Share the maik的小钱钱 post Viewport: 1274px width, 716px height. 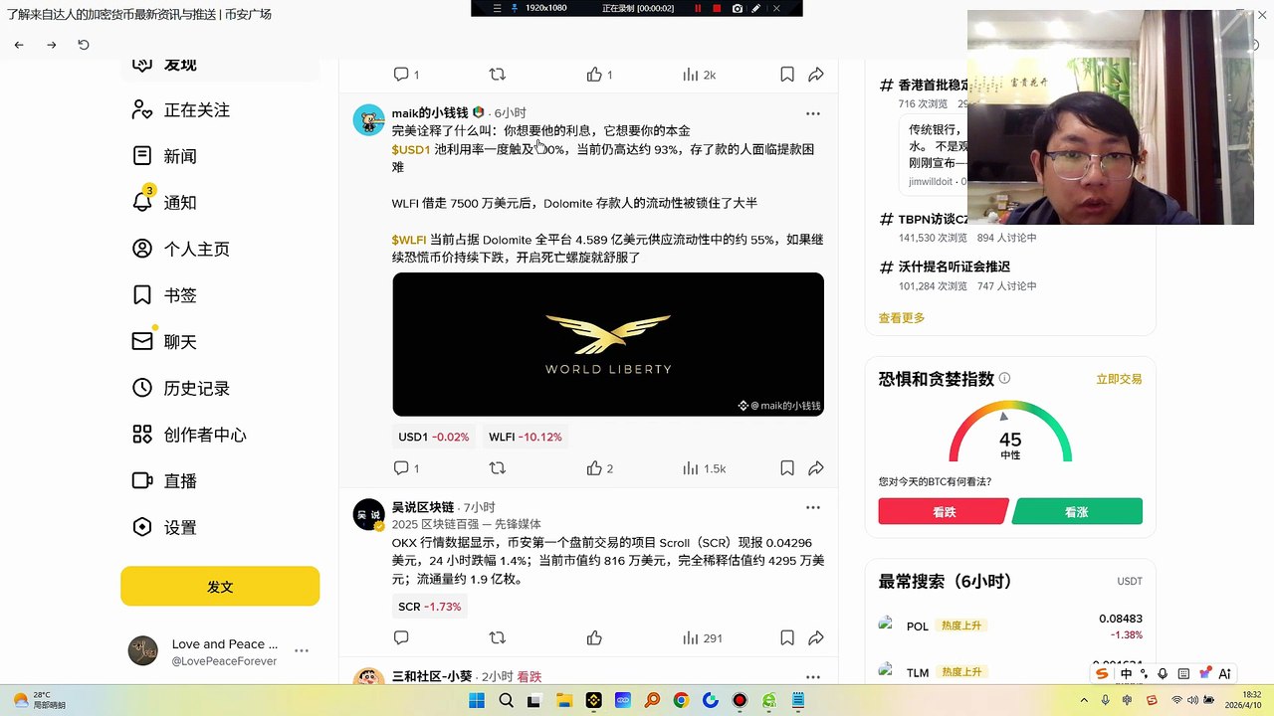pyautogui.click(x=816, y=468)
